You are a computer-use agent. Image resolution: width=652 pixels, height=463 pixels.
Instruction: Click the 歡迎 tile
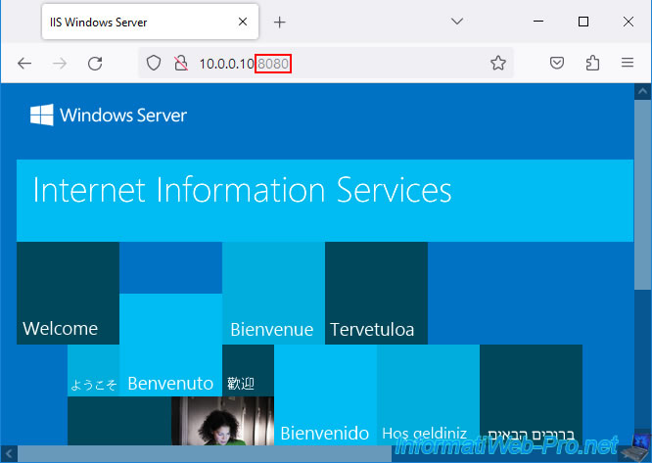coord(248,370)
